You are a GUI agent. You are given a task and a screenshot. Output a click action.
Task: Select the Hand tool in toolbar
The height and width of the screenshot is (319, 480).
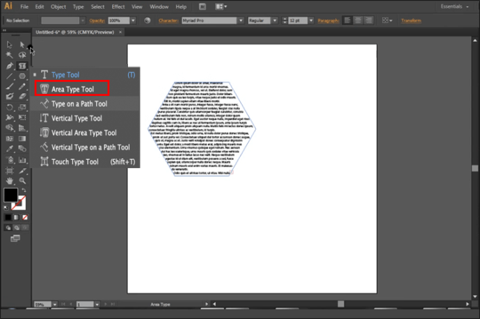[x=10, y=180]
